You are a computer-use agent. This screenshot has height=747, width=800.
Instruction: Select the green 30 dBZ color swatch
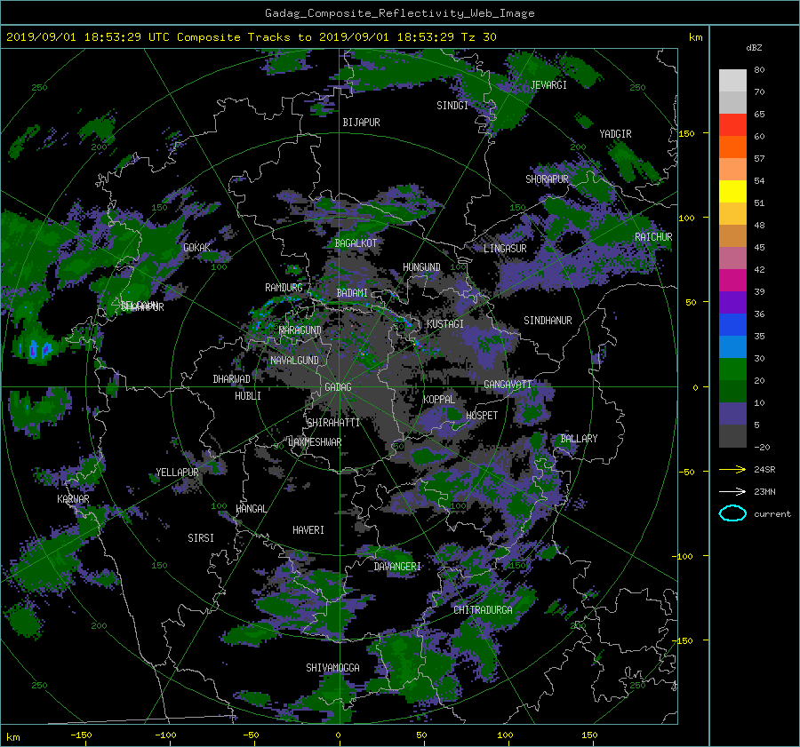click(x=732, y=370)
